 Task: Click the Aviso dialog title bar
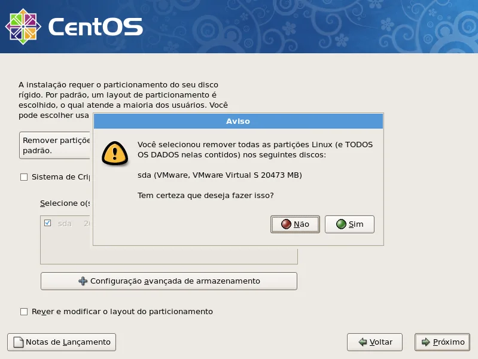(238, 121)
